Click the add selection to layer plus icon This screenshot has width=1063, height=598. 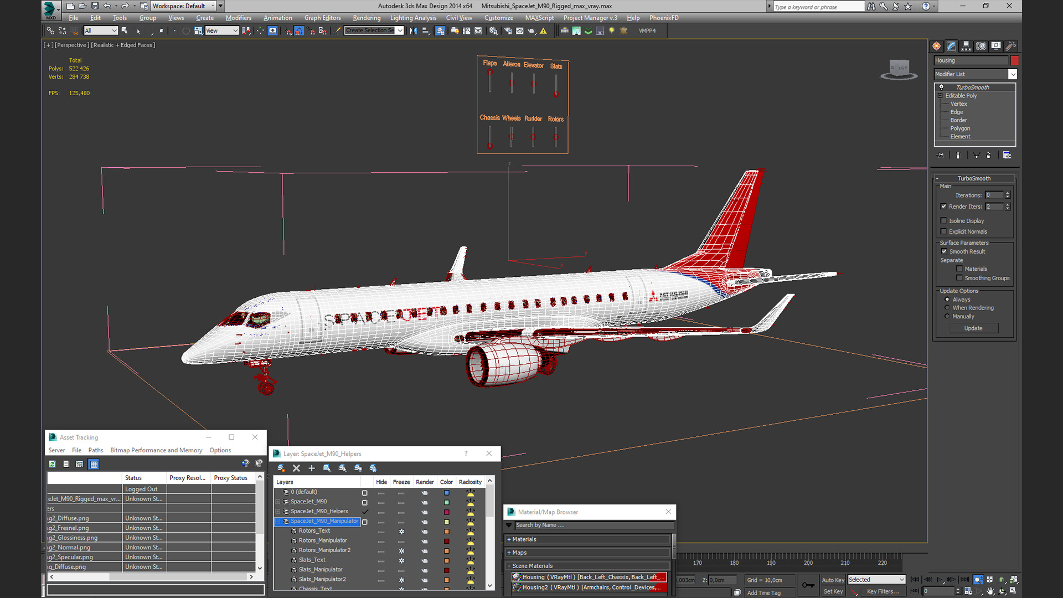312,468
